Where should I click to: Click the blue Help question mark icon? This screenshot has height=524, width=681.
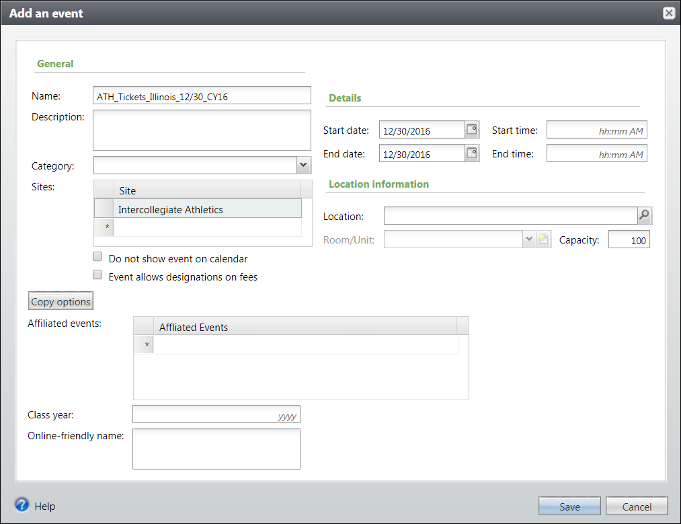click(x=22, y=505)
